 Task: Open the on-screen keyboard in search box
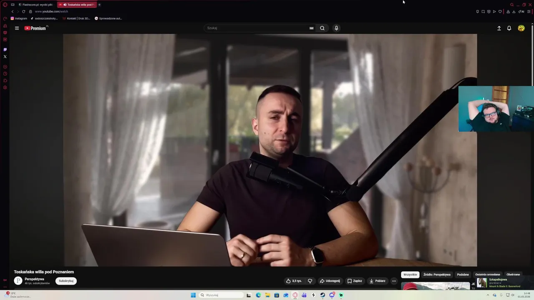pos(311,28)
